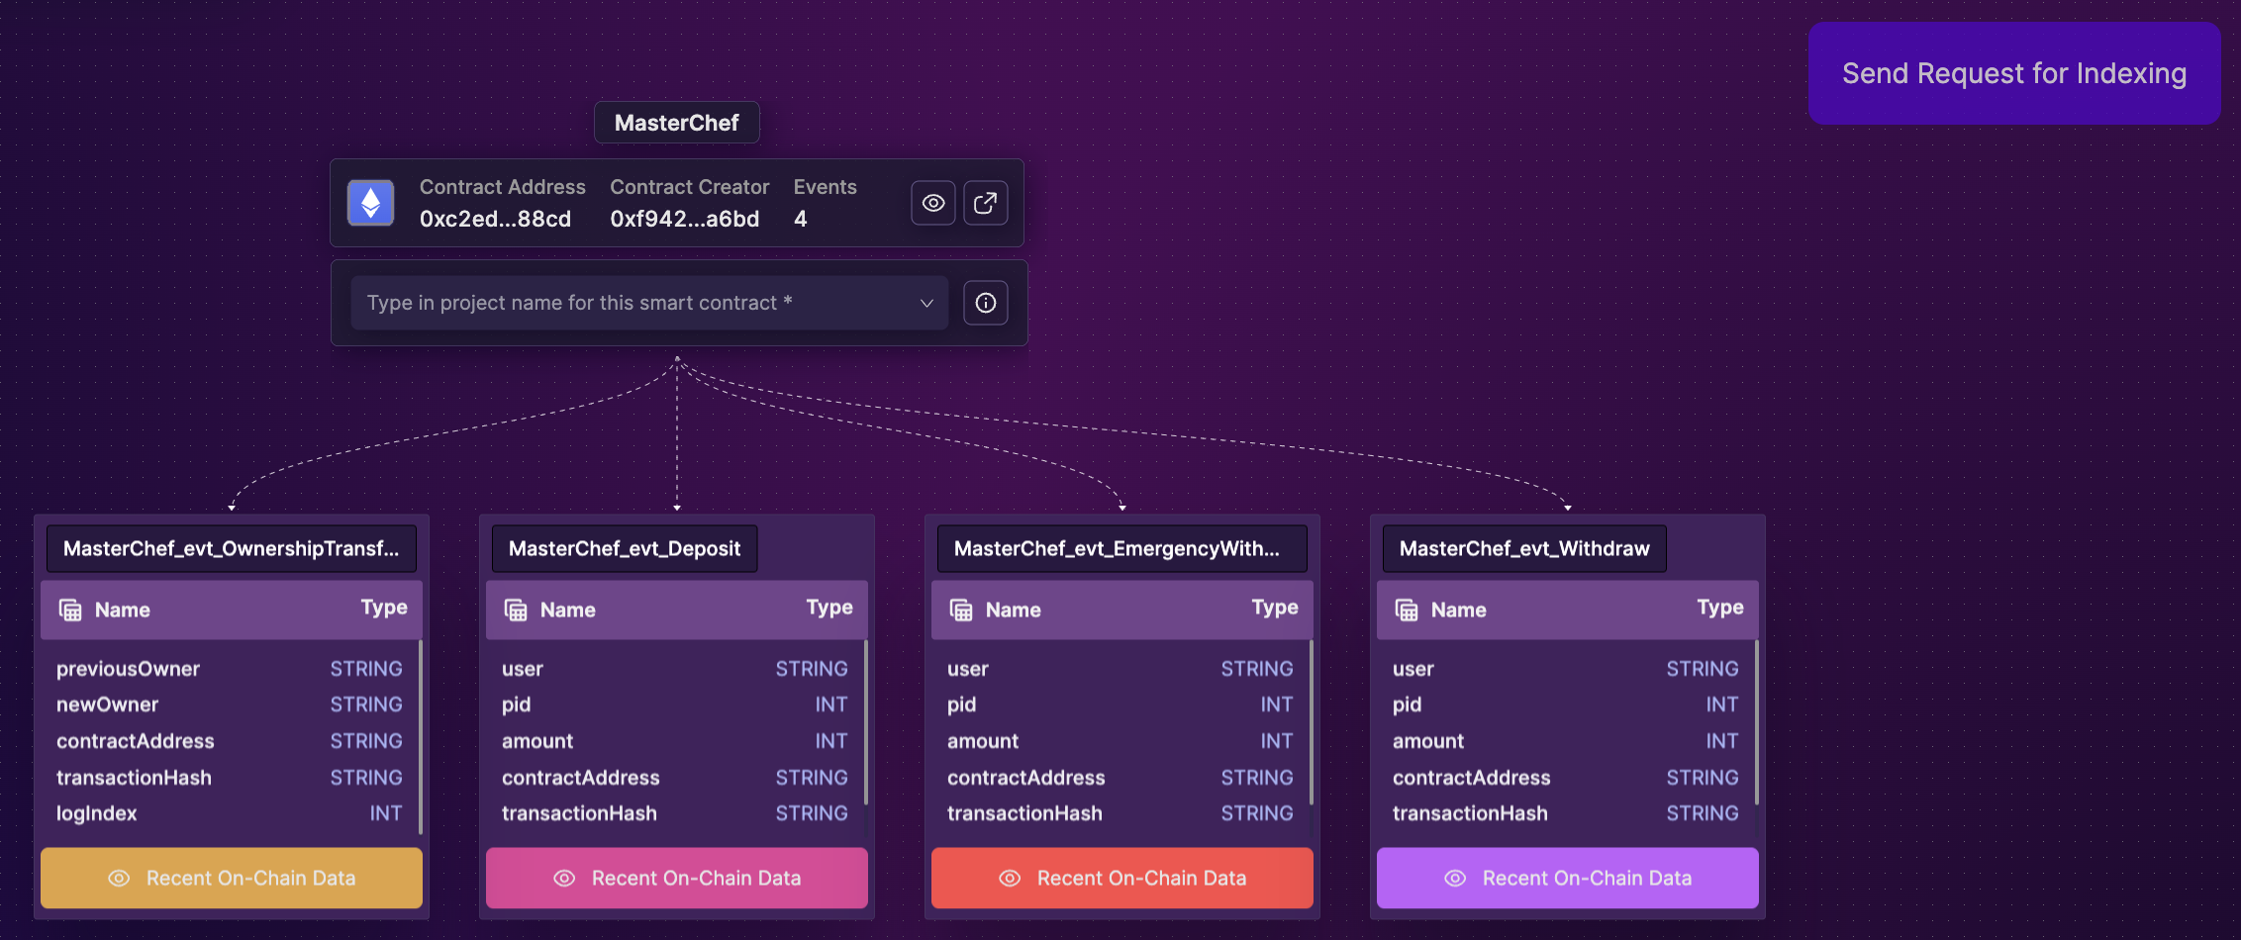Select transactionHash row in OwnershipTransferred table
The height and width of the screenshot is (940, 2241).
click(230, 778)
